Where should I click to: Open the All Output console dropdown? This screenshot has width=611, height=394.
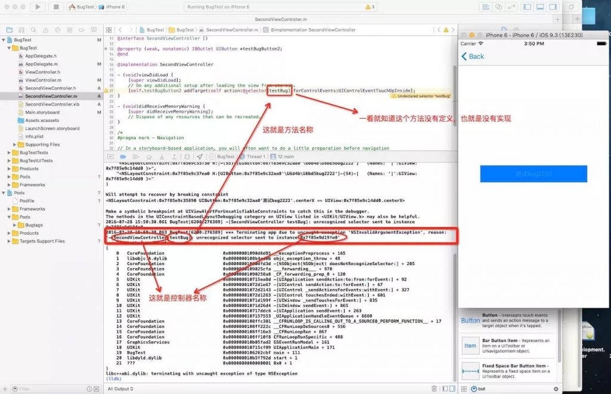pyautogui.click(x=121, y=389)
